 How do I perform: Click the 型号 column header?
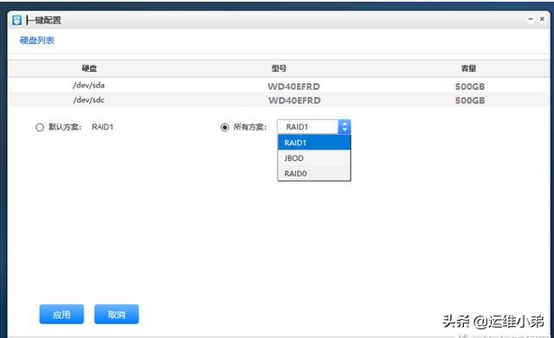click(x=279, y=68)
